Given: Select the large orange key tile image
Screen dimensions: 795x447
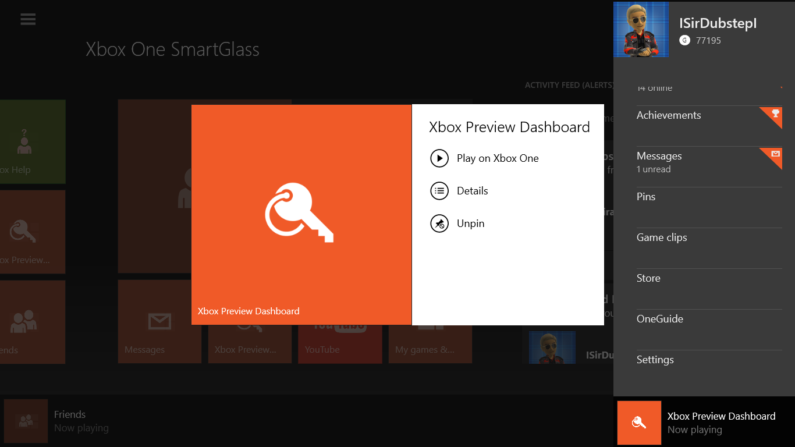Looking at the screenshot, I should point(301,215).
